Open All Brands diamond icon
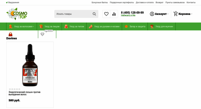This screenshot has width=201, height=109. pos(42,34)
